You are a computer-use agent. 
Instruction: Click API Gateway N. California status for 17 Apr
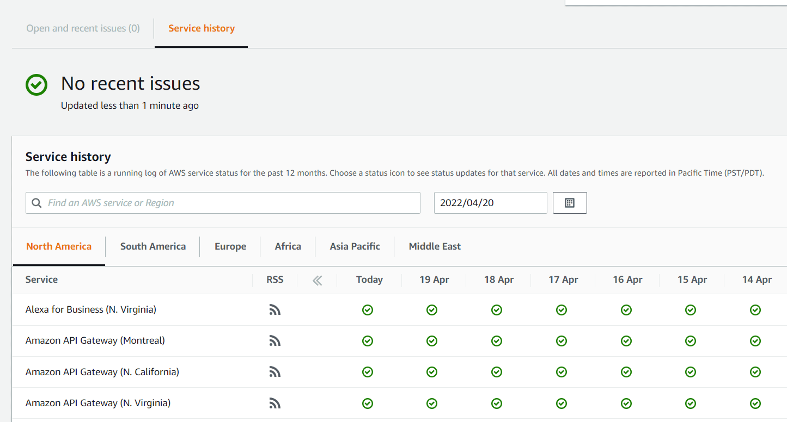coord(561,371)
